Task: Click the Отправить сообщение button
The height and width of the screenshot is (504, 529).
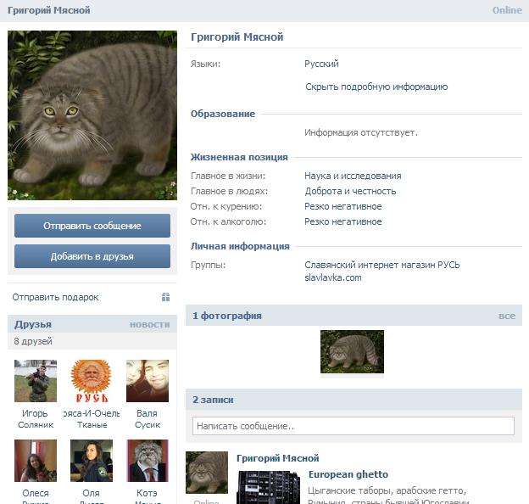Action: coord(92,226)
